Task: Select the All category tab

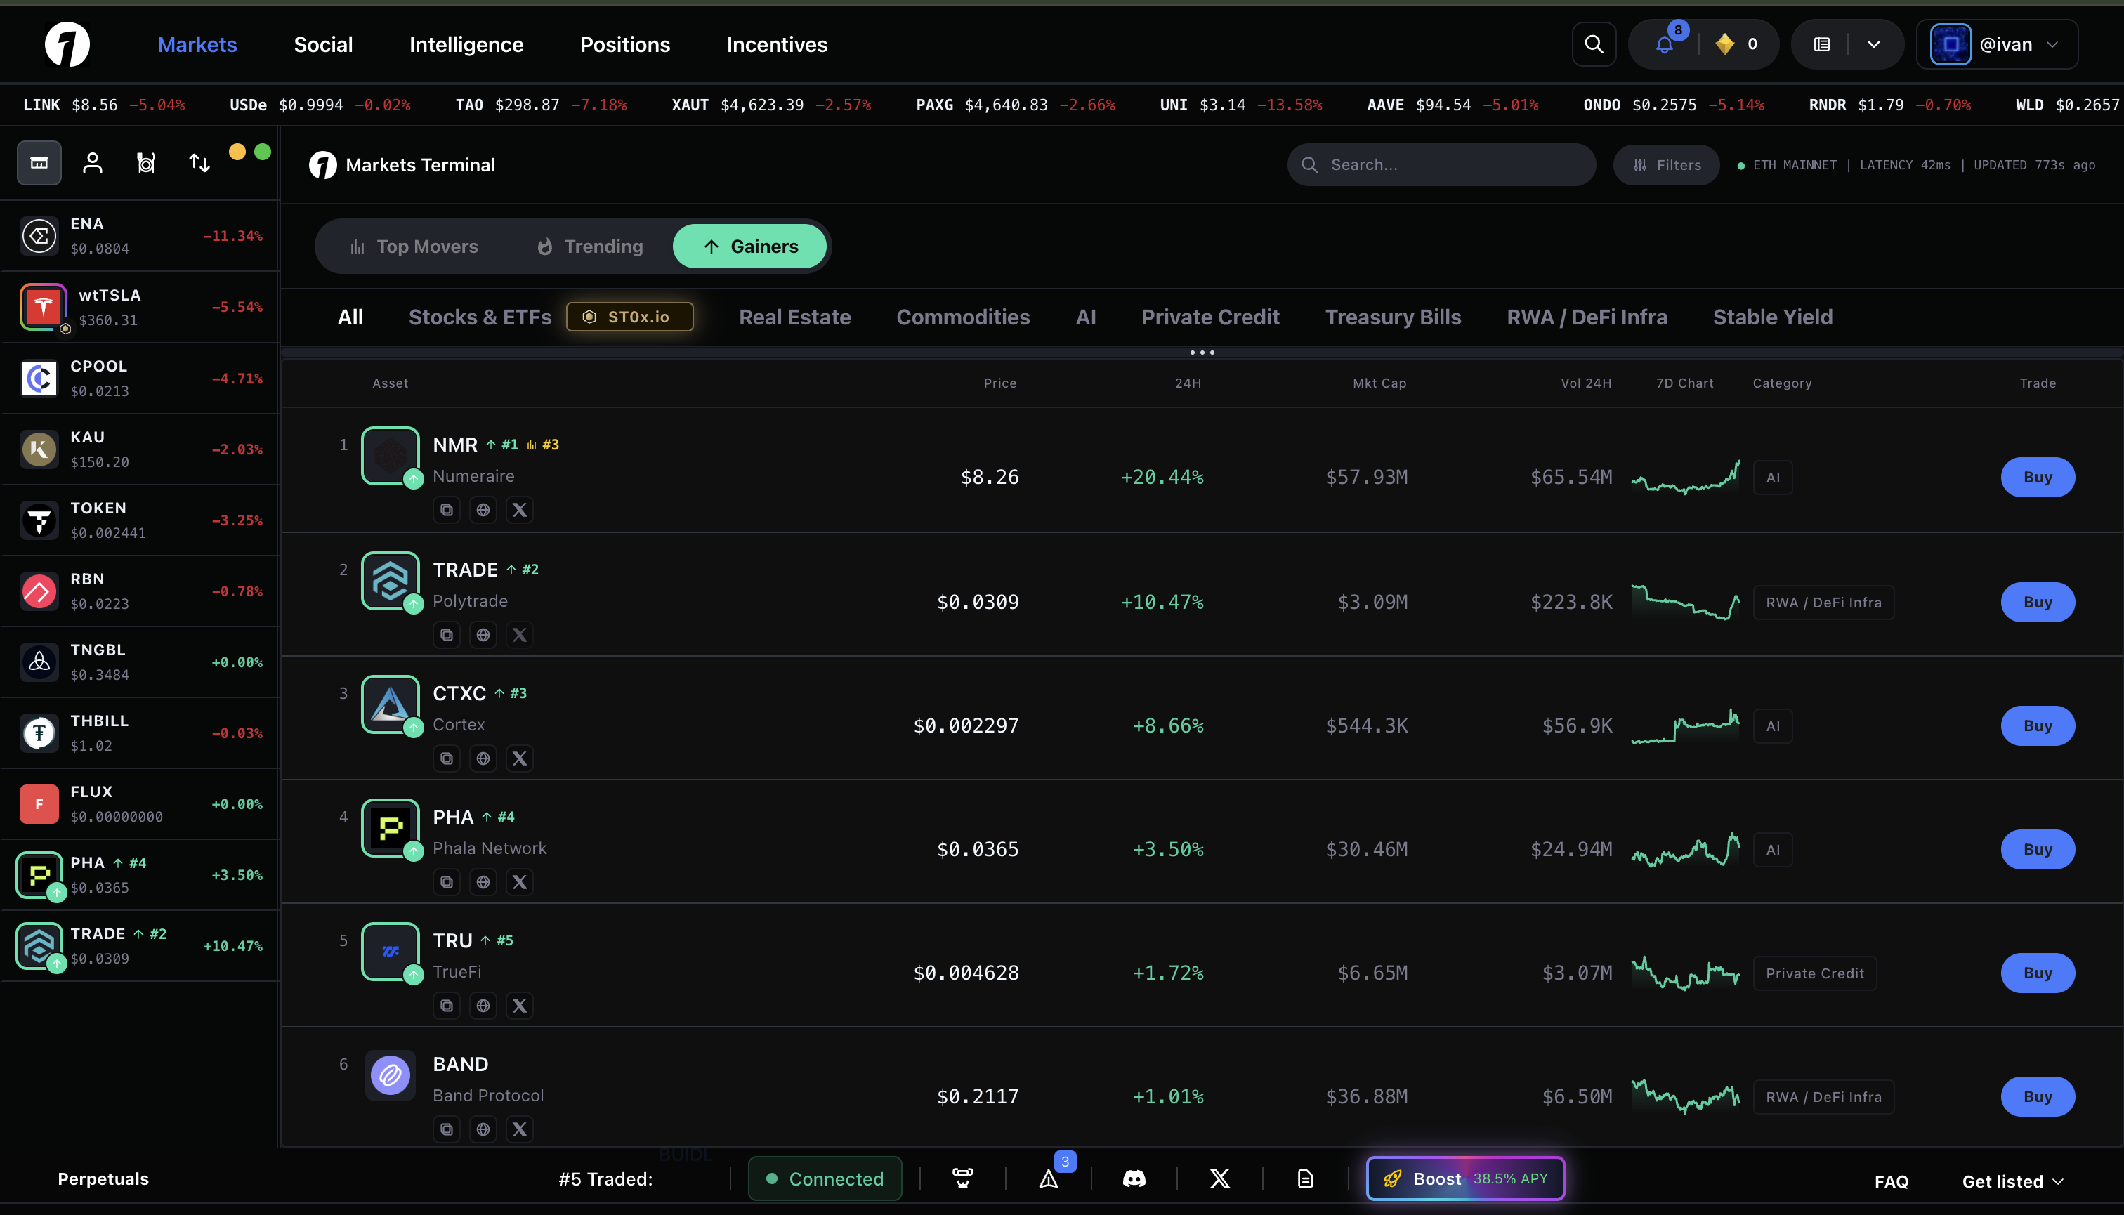Action: pyautogui.click(x=350, y=317)
